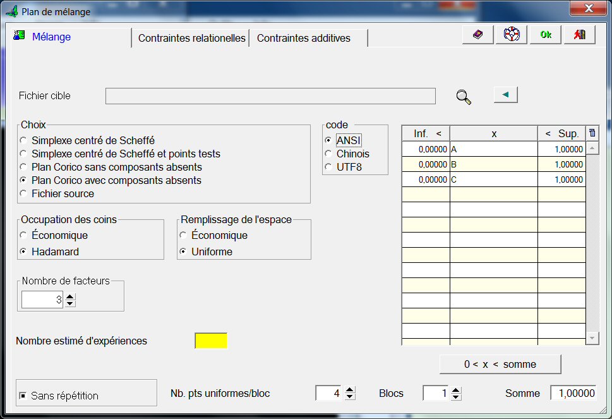
Task: Open the help book icon
Action: tap(477, 34)
